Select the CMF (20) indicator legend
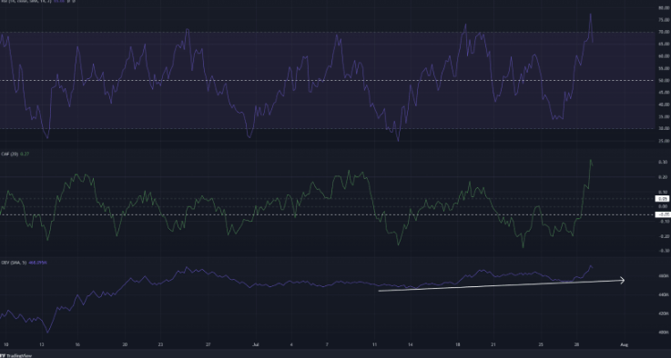 pos(15,154)
